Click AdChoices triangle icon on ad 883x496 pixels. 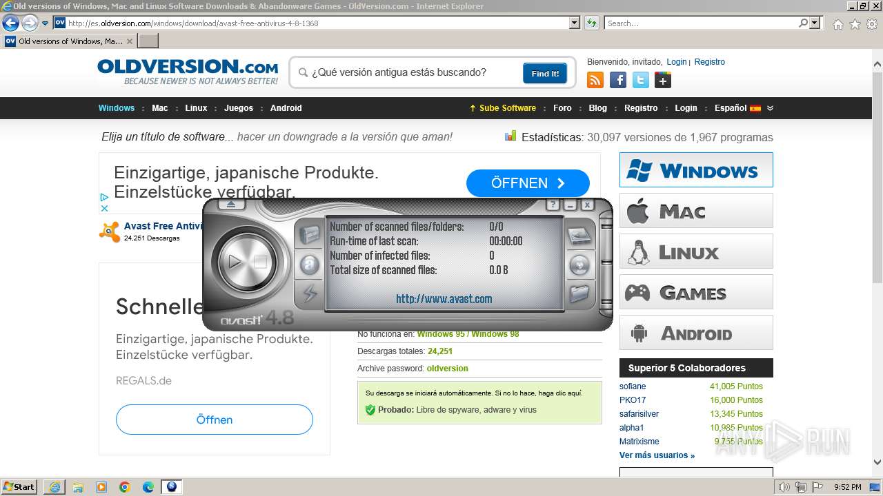pos(104,197)
